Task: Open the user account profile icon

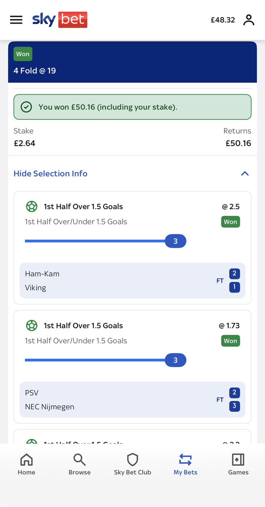Action: tap(249, 20)
